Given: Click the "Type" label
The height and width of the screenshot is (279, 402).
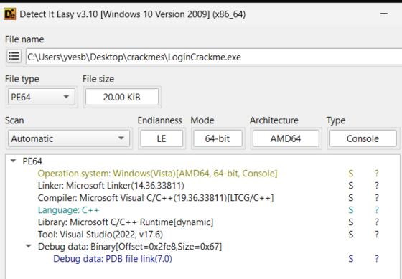Looking at the screenshot, I should coord(336,120).
